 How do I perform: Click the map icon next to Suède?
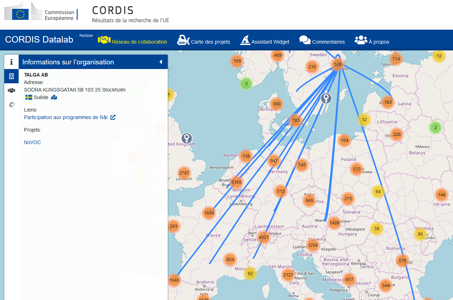(x=54, y=97)
